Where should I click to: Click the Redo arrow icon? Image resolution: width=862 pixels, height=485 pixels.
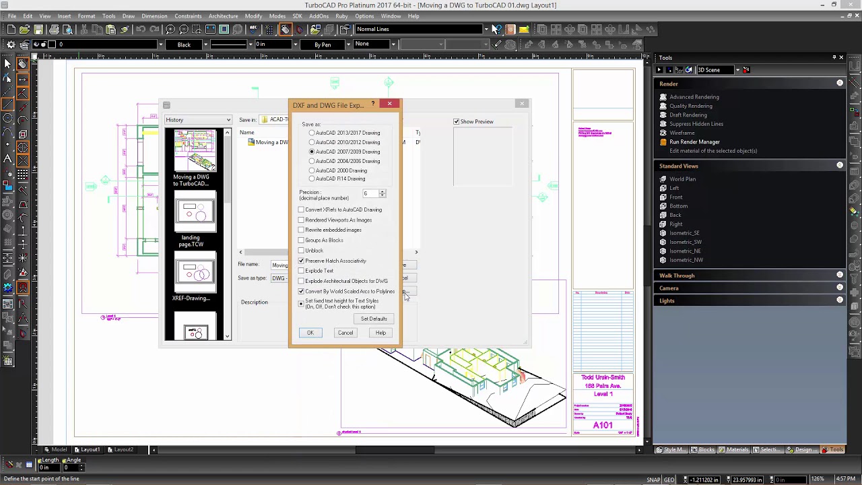pos(155,29)
